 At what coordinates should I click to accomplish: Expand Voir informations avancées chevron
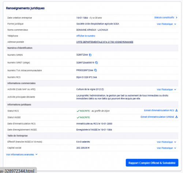[36, 154]
